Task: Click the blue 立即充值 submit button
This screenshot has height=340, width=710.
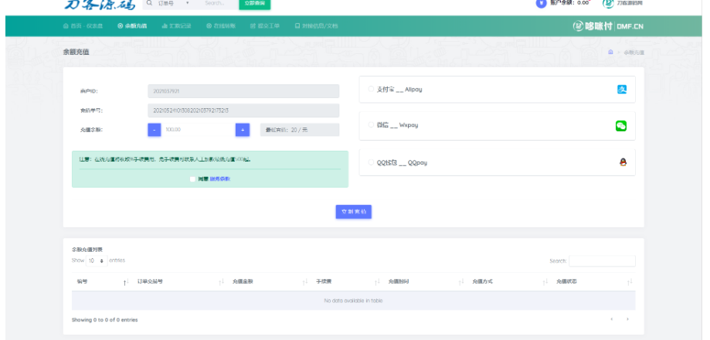Action: (354, 211)
